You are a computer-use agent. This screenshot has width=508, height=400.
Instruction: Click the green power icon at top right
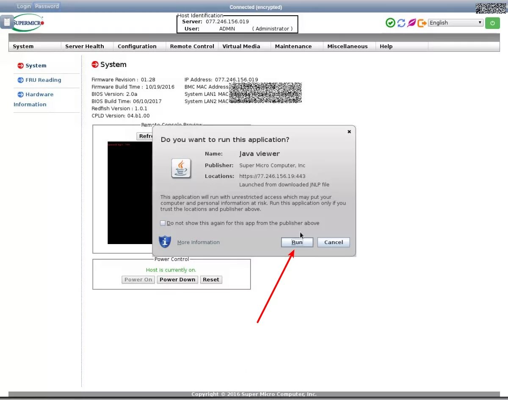[492, 22]
